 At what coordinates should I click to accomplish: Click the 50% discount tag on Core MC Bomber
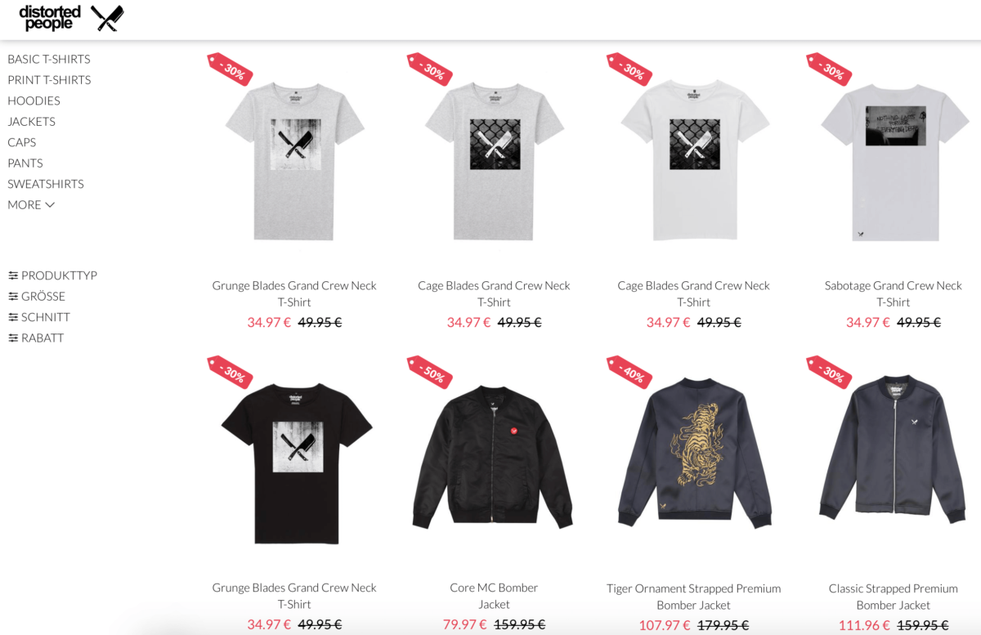coord(430,372)
